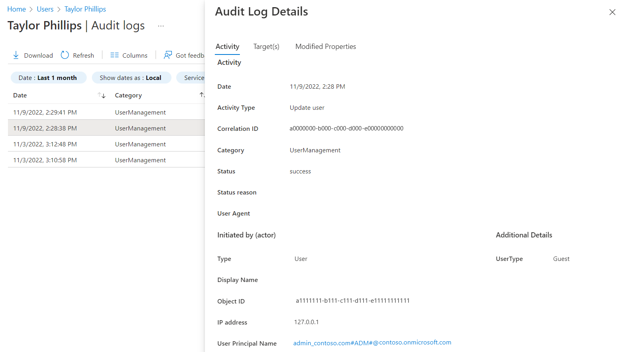This screenshot has height=352, width=621.
Task: Go to the Home breadcrumb link
Action: (16, 9)
